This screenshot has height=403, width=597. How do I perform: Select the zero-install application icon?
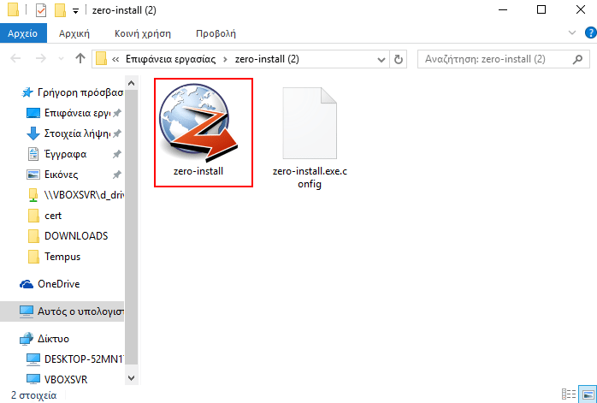point(198,124)
